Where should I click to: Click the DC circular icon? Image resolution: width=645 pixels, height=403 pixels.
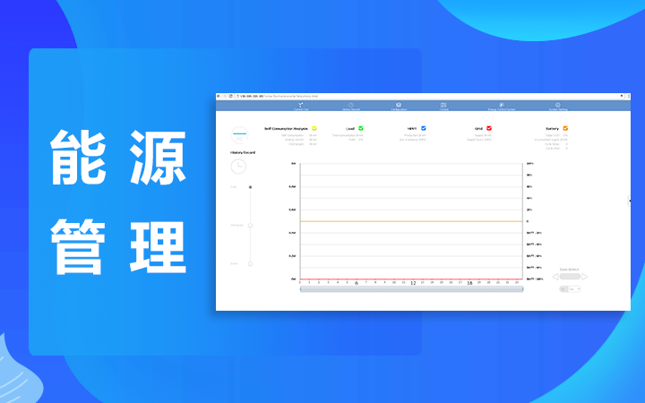[x=239, y=135]
